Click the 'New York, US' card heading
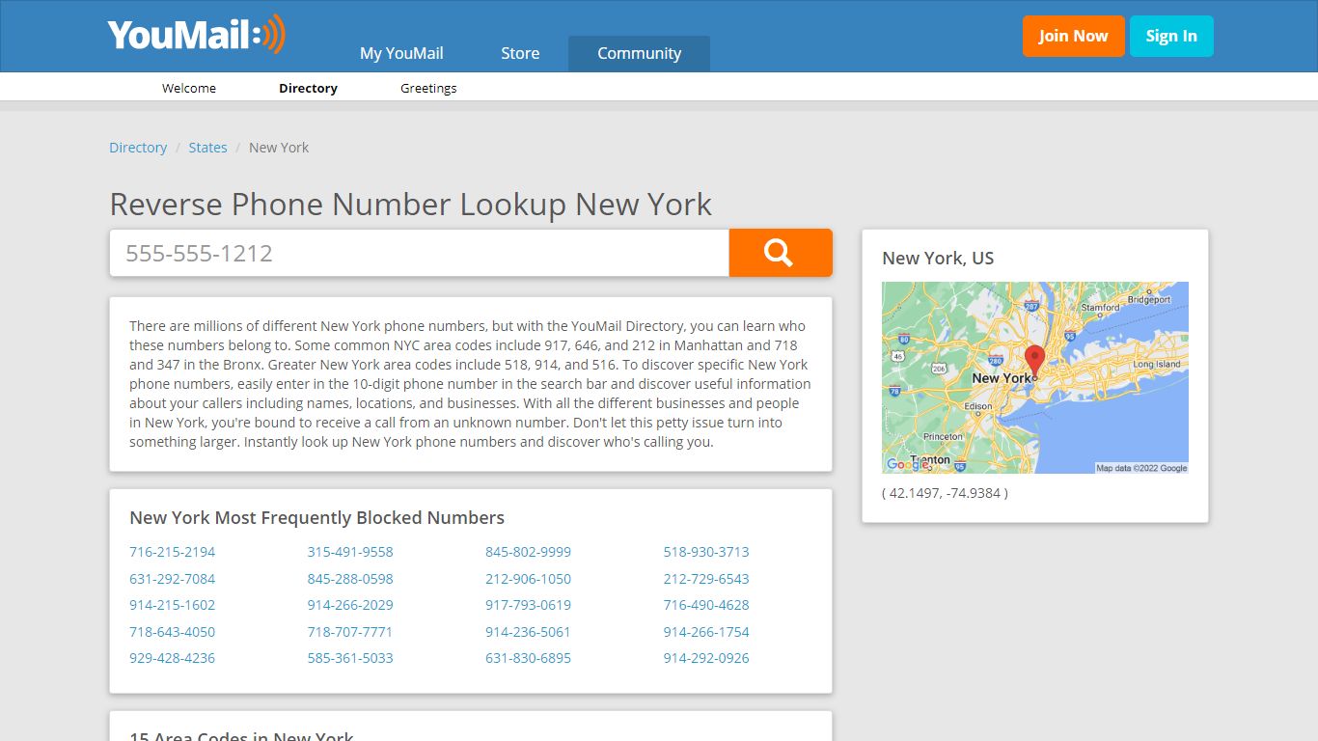1318x741 pixels. [938, 258]
